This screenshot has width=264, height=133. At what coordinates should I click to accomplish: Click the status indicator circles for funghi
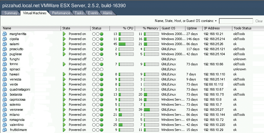click(98, 59)
